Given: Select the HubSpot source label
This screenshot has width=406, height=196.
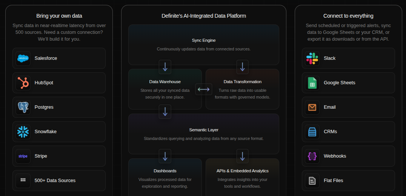Looking at the screenshot, I should tap(44, 83).
